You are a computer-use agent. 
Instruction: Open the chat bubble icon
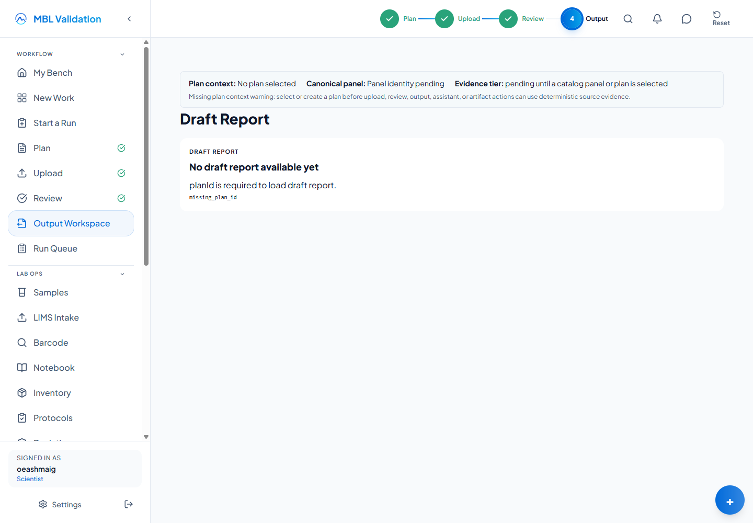click(687, 19)
